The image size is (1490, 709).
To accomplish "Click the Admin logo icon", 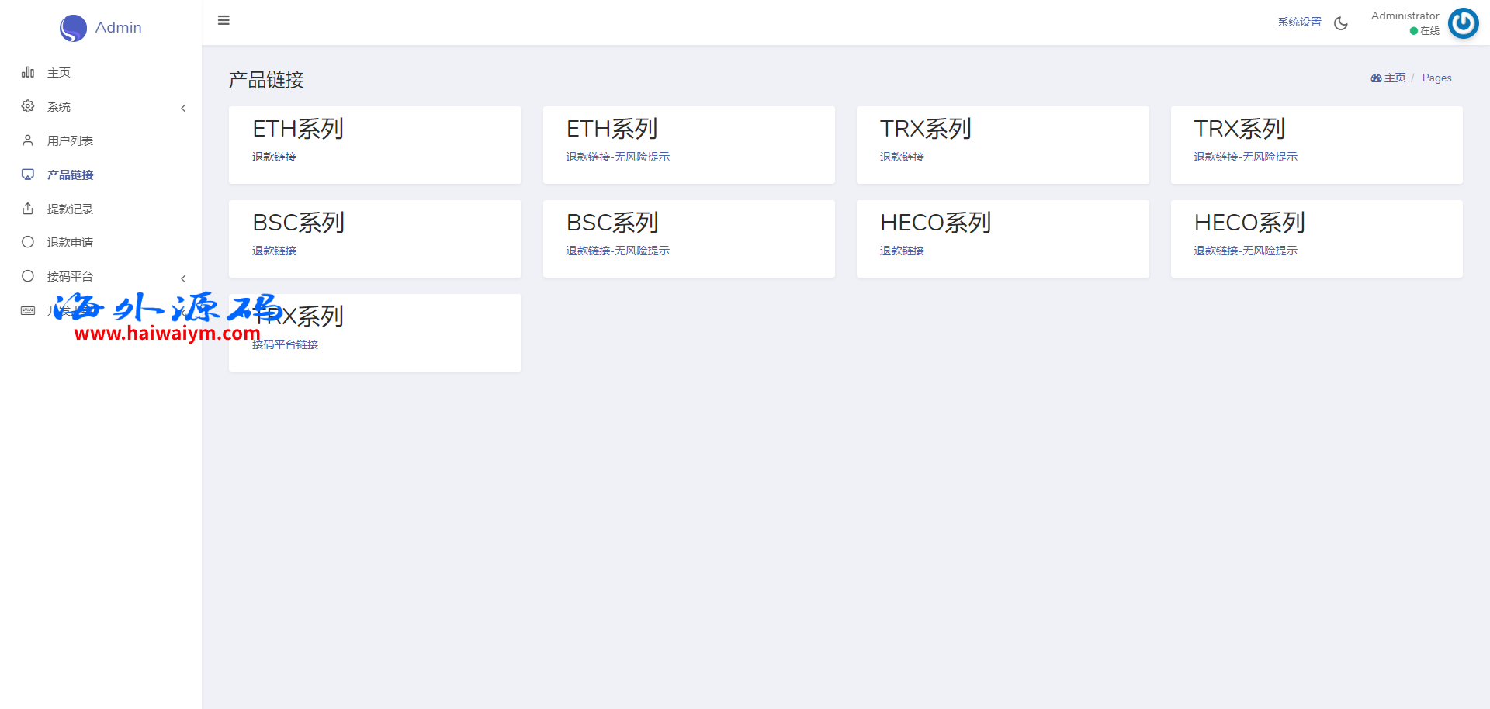I will (x=73, y=28).
